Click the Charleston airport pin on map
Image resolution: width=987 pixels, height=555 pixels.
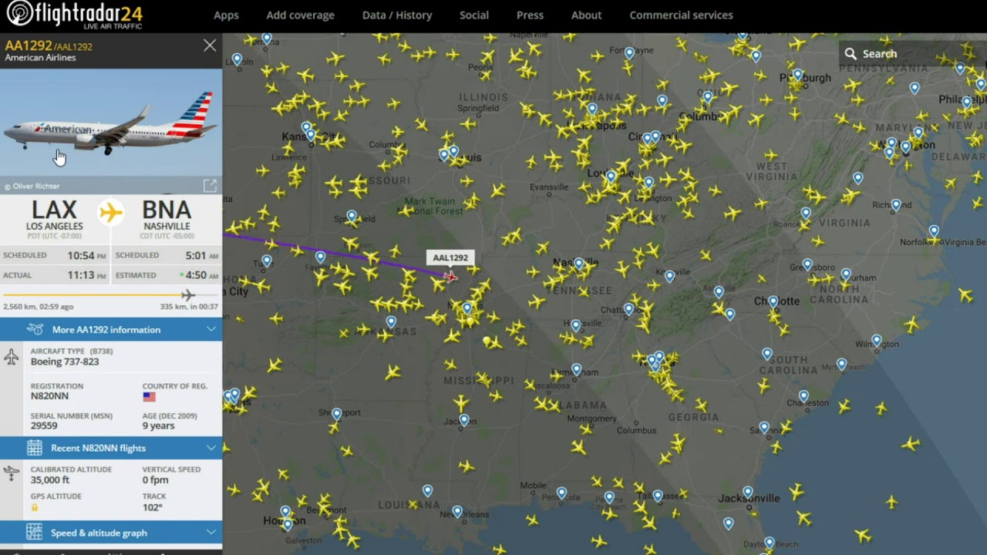803,396
